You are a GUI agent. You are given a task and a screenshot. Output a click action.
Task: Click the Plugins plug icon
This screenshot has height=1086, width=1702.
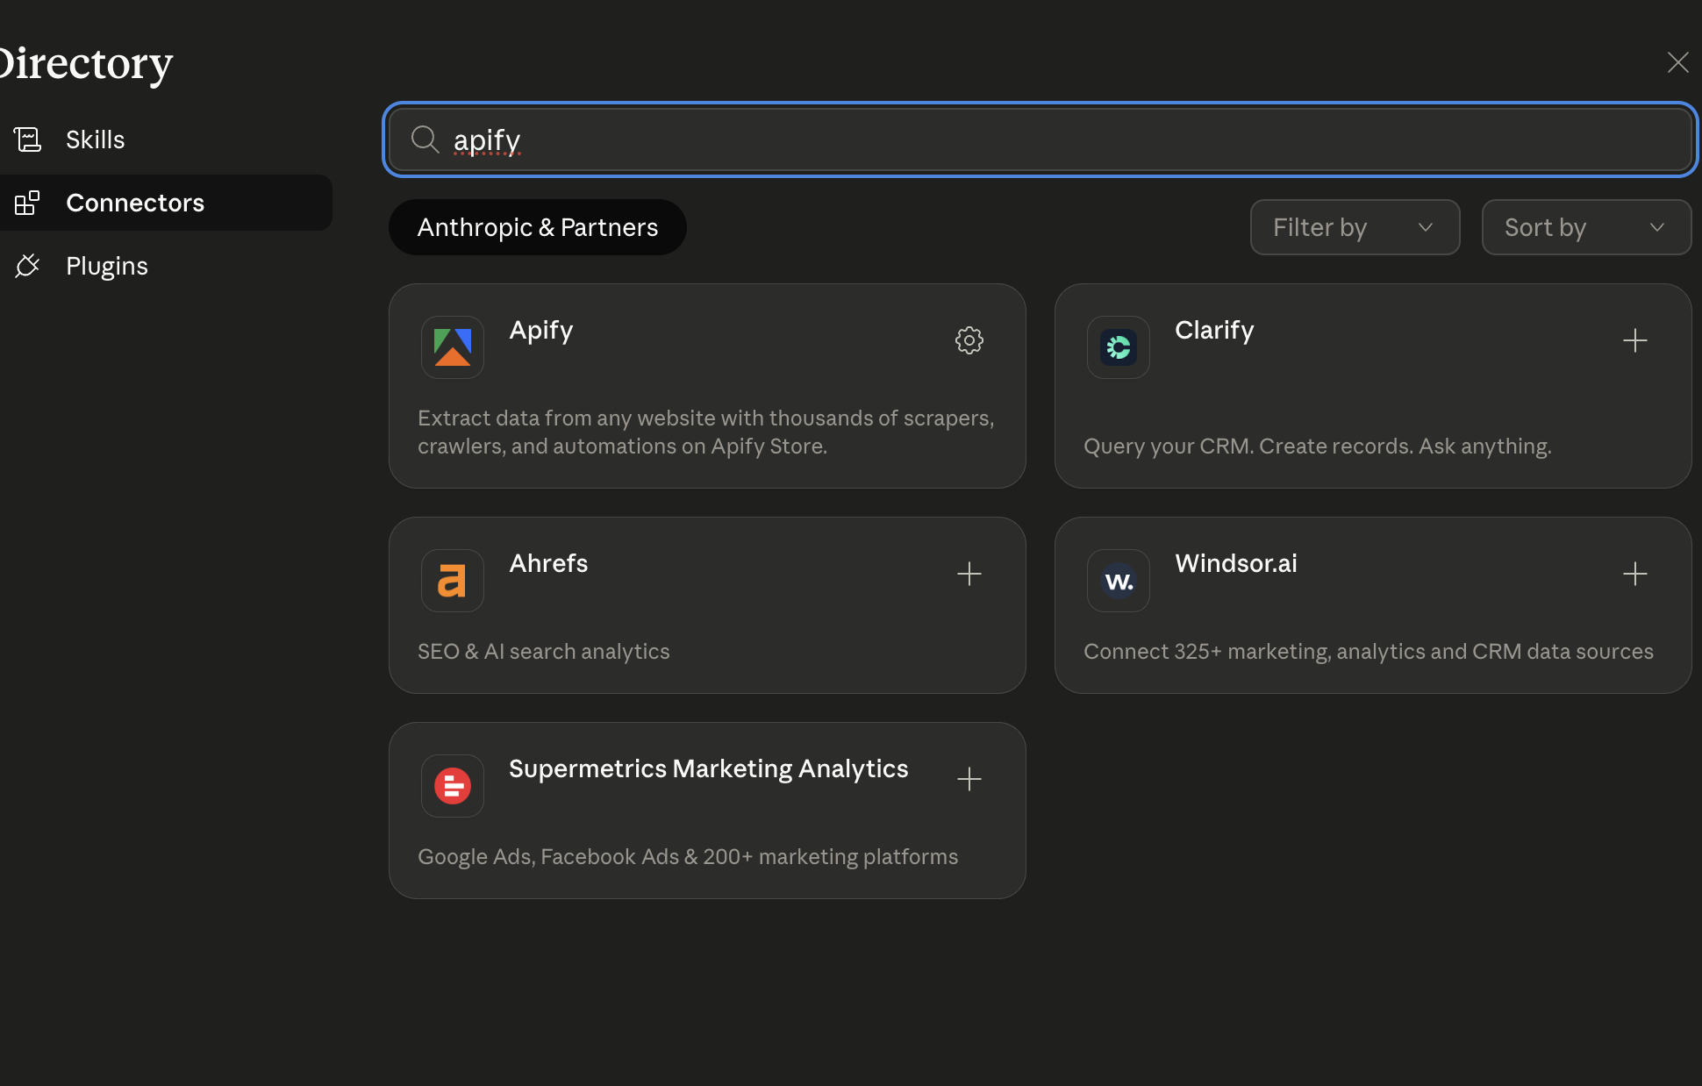pyautogui.click(x=27, y=266)
